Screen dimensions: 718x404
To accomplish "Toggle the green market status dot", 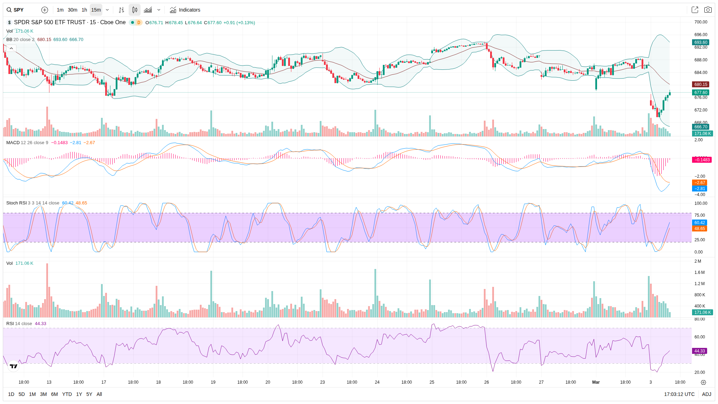I will coord(133,22).
